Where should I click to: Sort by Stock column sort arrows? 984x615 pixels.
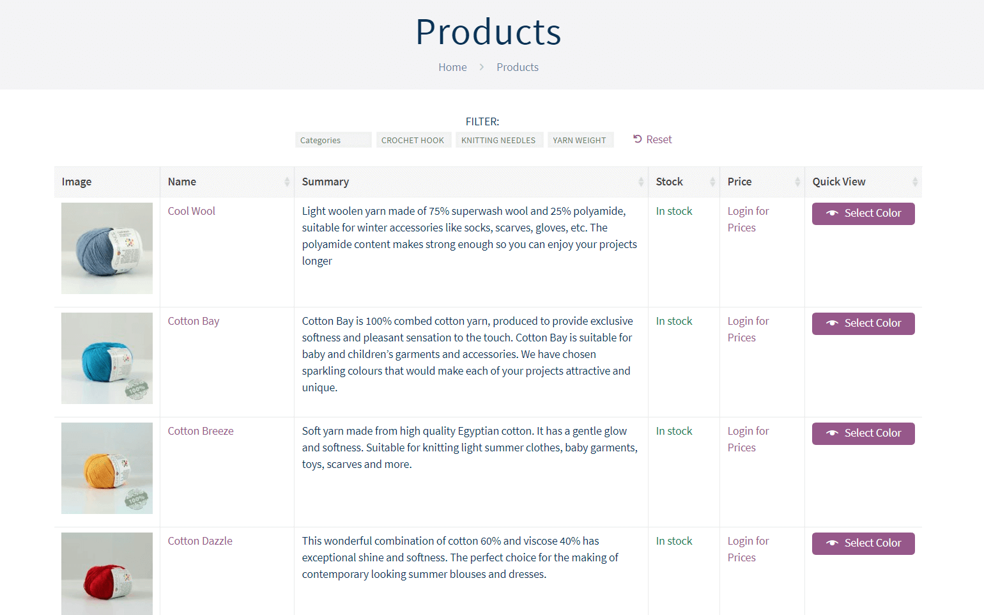[712, 182]
